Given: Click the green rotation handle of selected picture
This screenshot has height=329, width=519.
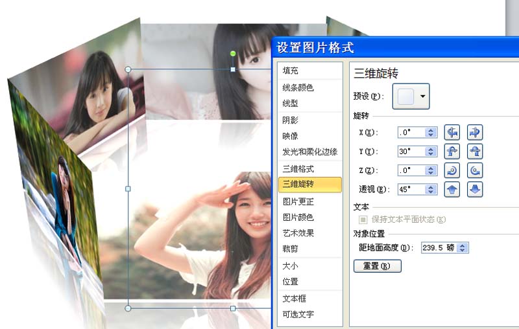Looking at the screenshot, I should [233, 54].
